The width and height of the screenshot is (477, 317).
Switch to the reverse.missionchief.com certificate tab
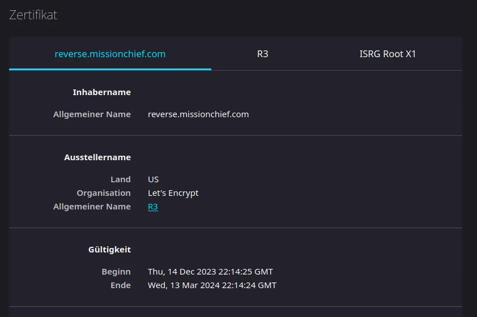(110, 54)
